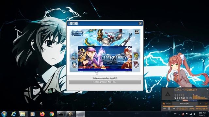Click the LOSTSAGA window title text
The image size is (209, 117).
[x=73, y=23]
